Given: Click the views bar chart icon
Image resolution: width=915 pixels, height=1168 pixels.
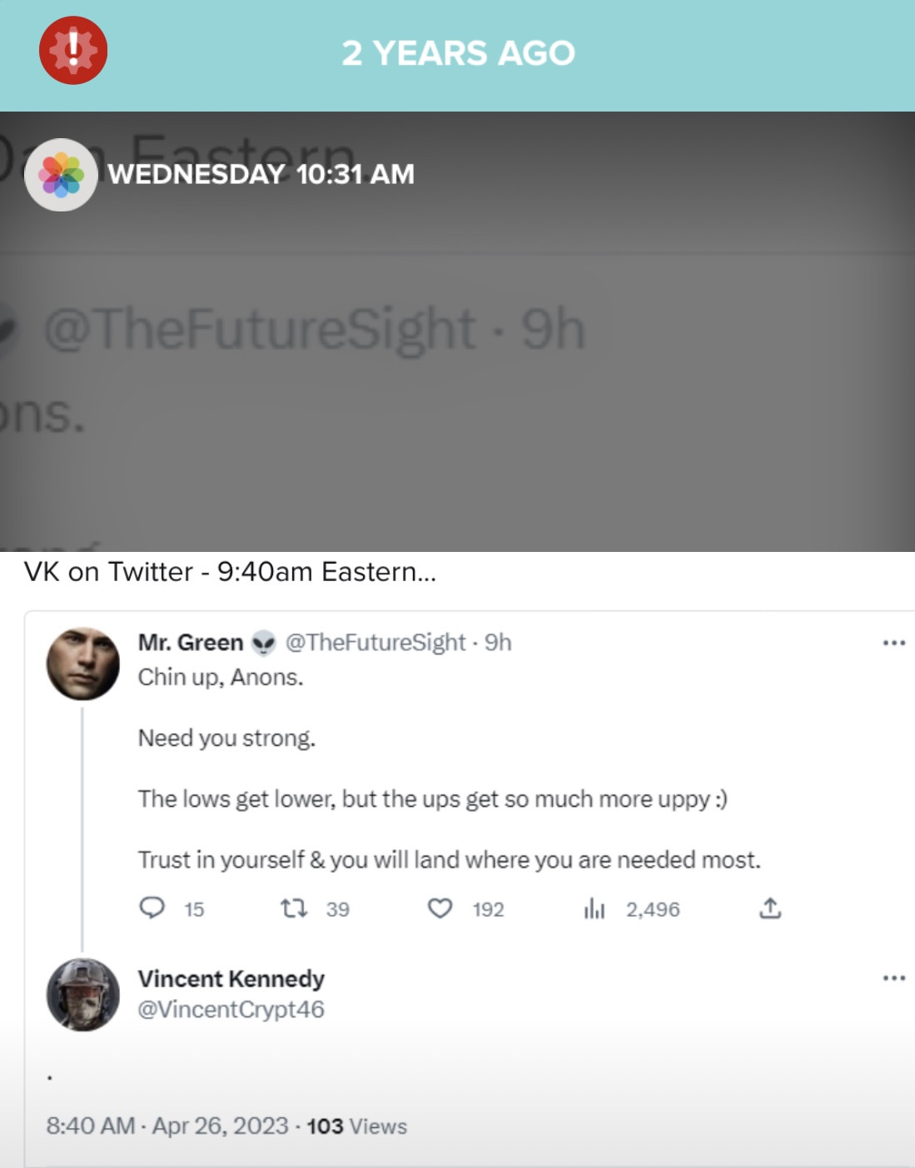Looking at the screenshot, I should pos(594,908).
